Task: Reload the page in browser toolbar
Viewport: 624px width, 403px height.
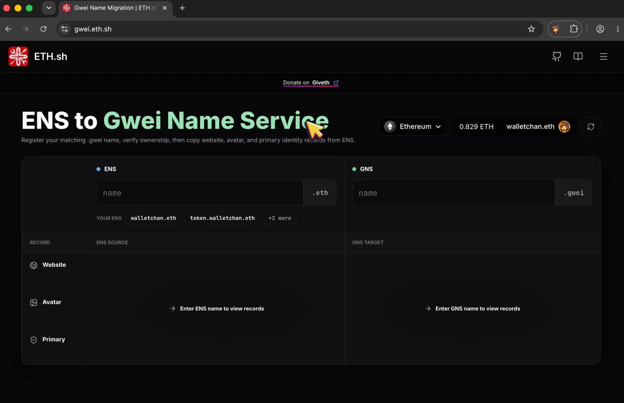Action: pyautogui.click(x=43, y=29)
